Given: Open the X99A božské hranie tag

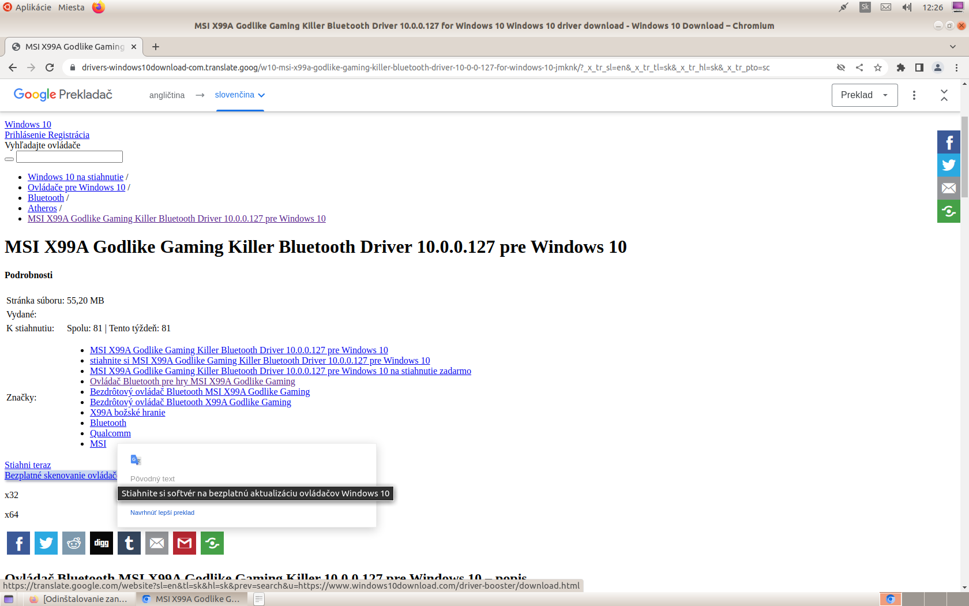Looking at the screenshot, I should point(127,413).
